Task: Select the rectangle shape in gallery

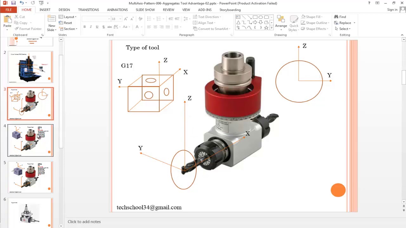Action: [x=255, y=17]
